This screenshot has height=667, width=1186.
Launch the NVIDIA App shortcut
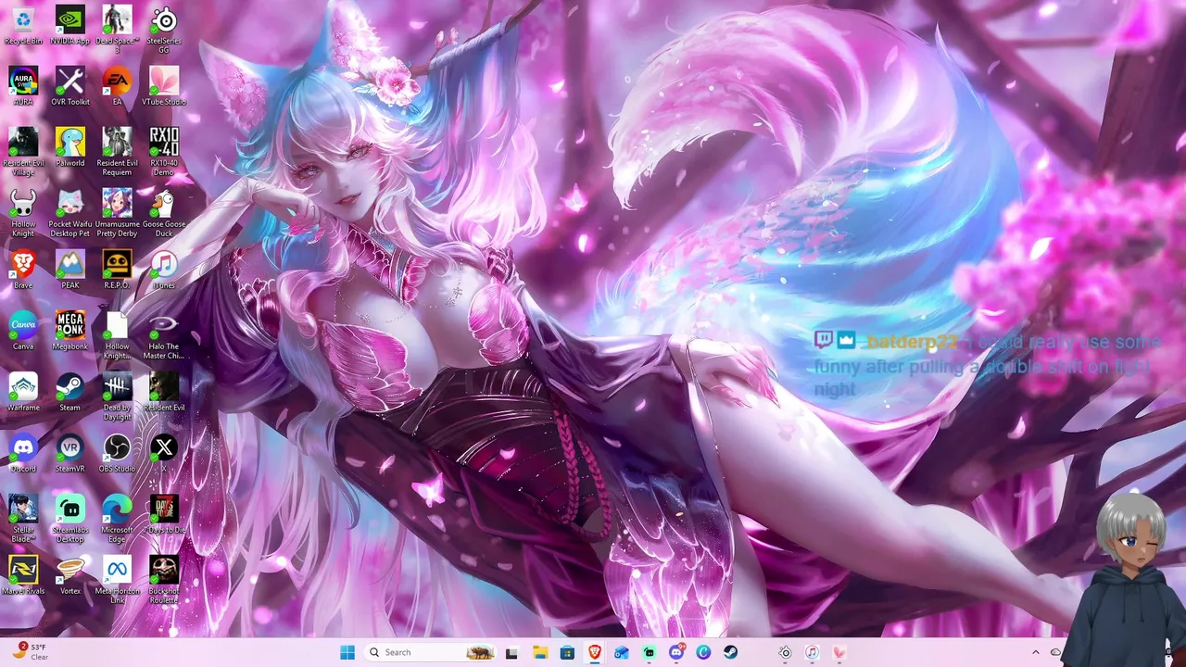pyautogui.click(x=69, y=25)
